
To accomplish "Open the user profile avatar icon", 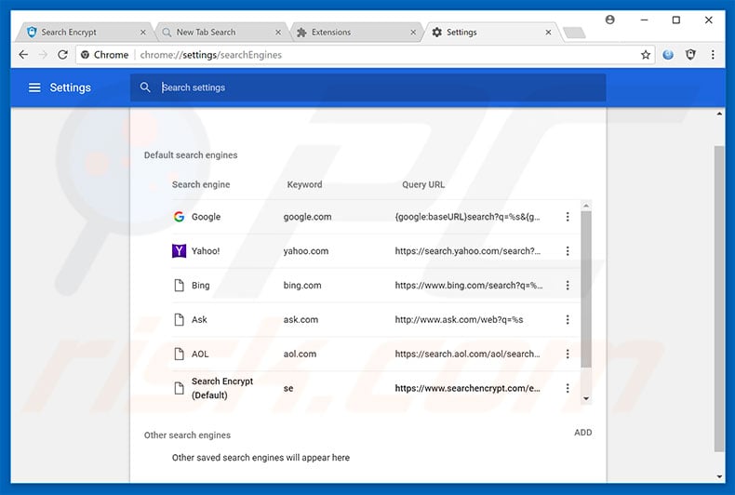I will (x=609, y=20).
